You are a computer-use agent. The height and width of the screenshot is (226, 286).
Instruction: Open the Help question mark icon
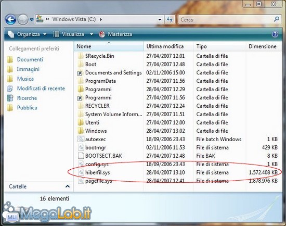(x=275, y=34)
